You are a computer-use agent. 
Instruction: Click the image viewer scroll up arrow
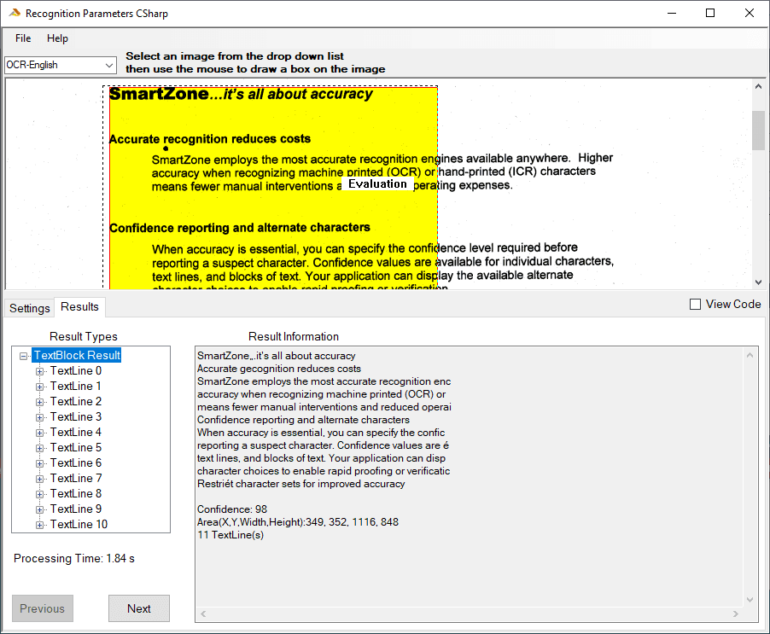coord(759,86)
